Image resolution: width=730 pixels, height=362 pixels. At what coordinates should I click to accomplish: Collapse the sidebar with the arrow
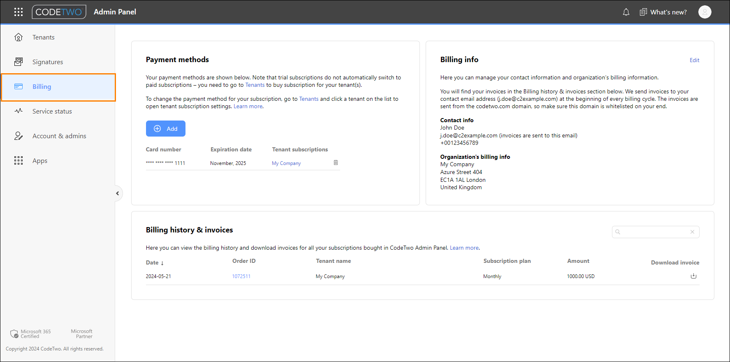click(118, 193)
